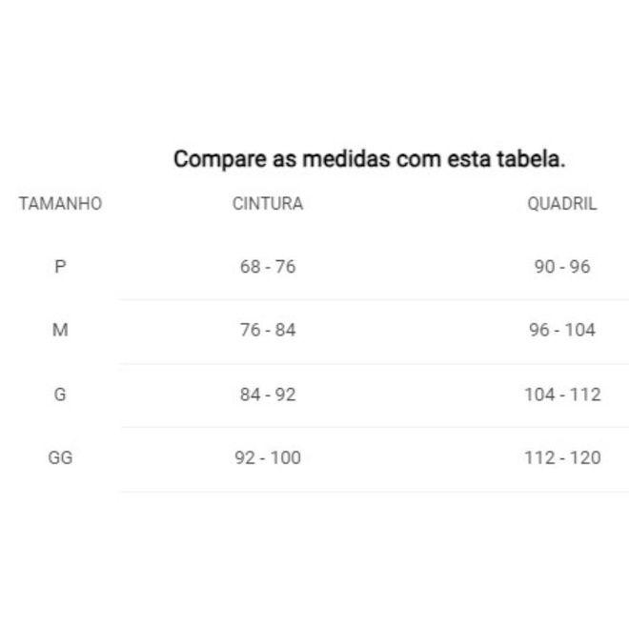Select waist value 68 - 76
The height and width of the screenshot is (629, 629).
click(268, 267)
